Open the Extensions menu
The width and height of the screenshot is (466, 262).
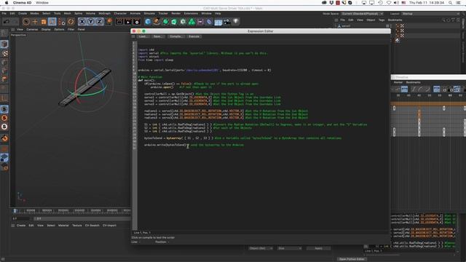(x=191, y=13)
